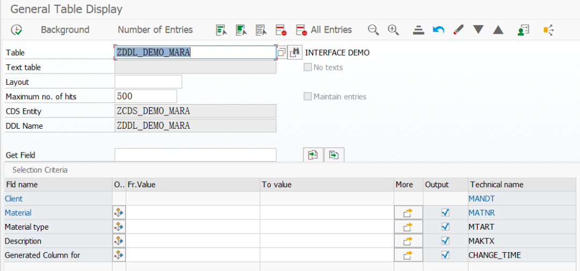Click the orange hierarchy branch icon
Screen dimensions: 580x271
[x=548, y=30]
